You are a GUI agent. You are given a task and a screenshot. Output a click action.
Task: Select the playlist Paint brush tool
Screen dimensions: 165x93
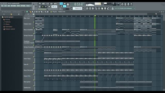pos(33,12)
